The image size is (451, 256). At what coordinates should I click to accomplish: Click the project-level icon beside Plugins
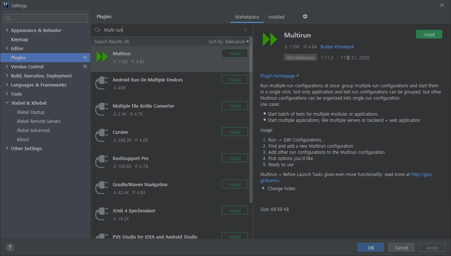tap(85, 57)
